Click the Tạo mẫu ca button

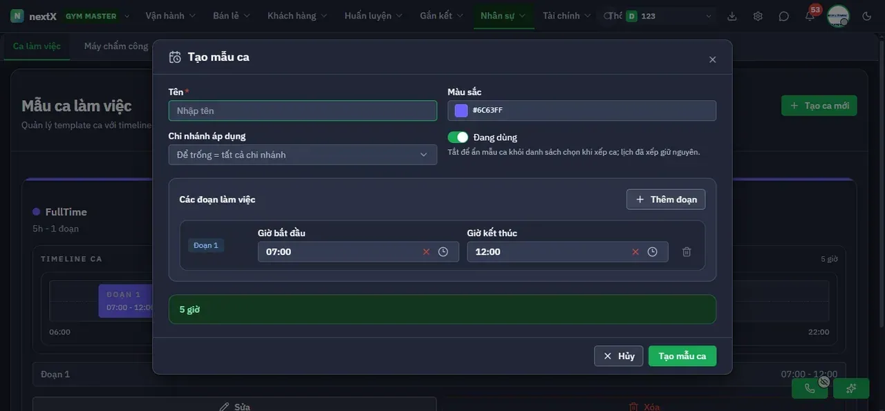[x=682, y=356]
